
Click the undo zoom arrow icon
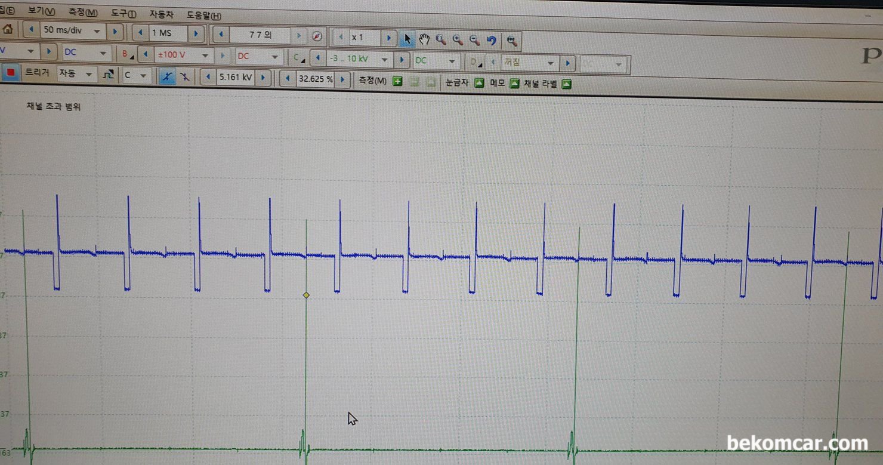[492, 40]
